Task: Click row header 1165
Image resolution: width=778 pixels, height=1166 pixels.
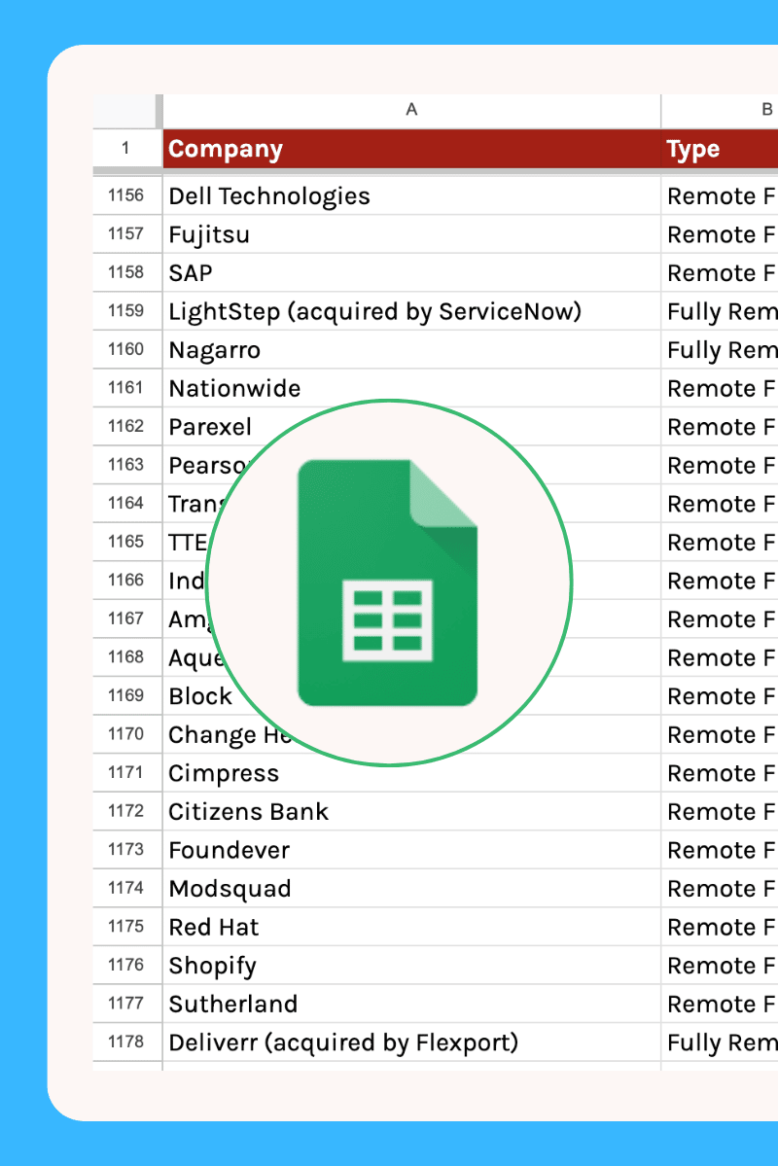Action: click(126, 542)
